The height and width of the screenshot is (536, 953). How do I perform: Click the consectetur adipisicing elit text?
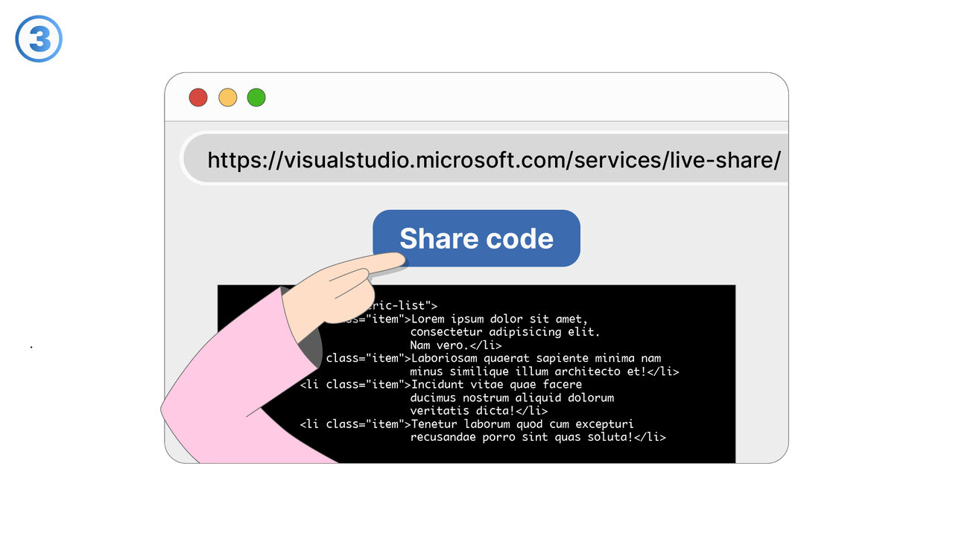pos(504,332)
